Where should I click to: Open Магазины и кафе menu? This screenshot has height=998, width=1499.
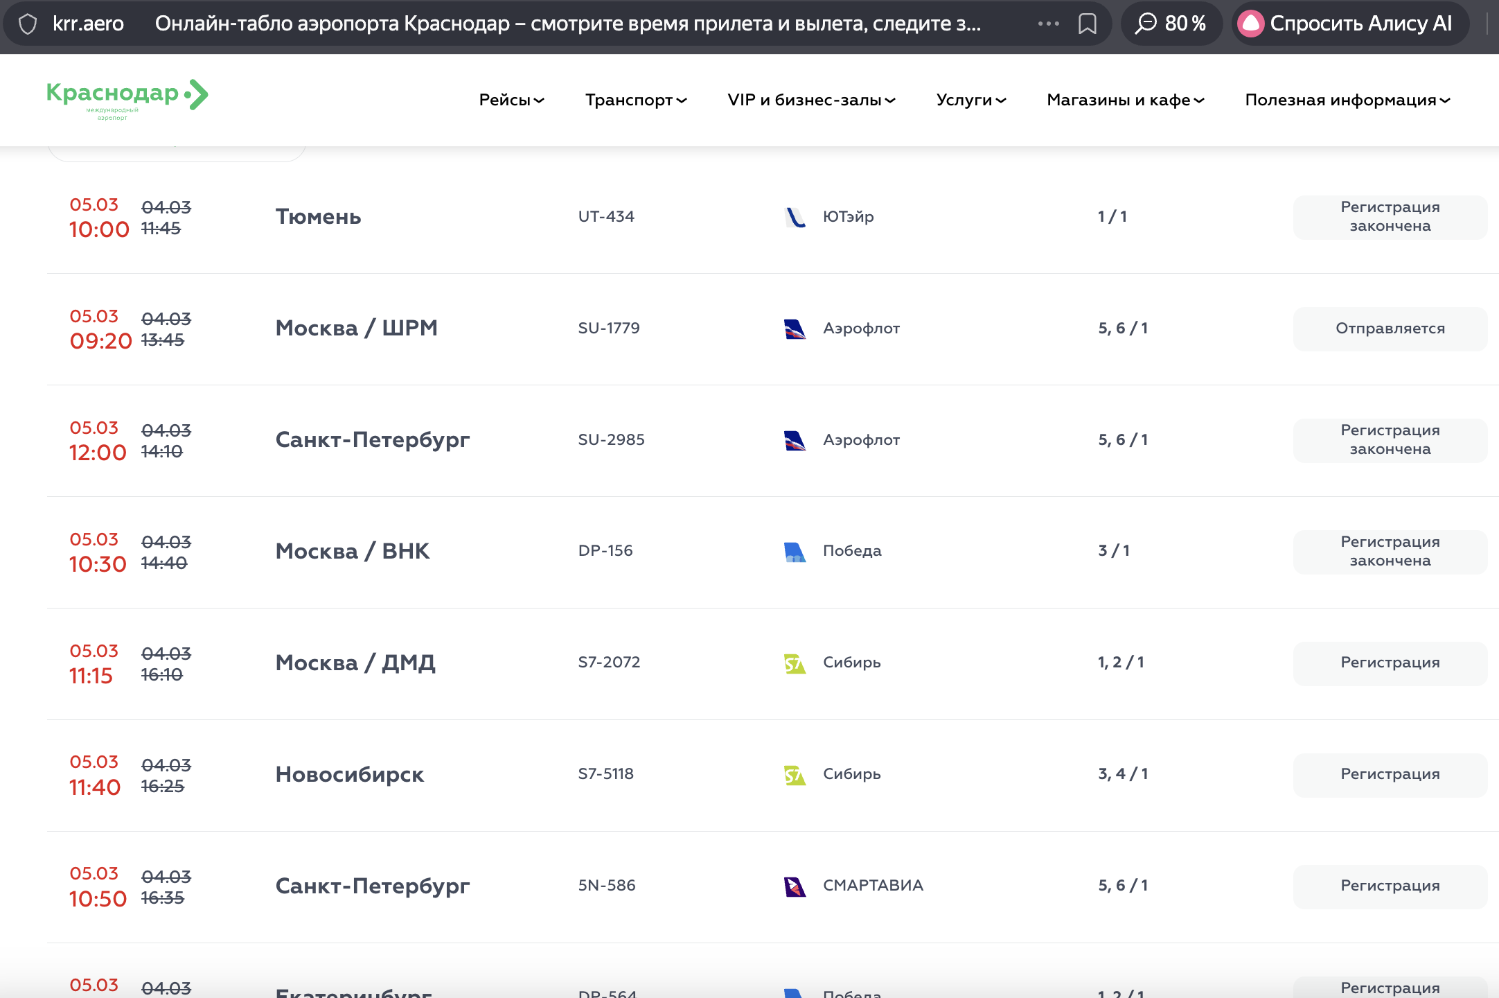tap(1125, 100)
